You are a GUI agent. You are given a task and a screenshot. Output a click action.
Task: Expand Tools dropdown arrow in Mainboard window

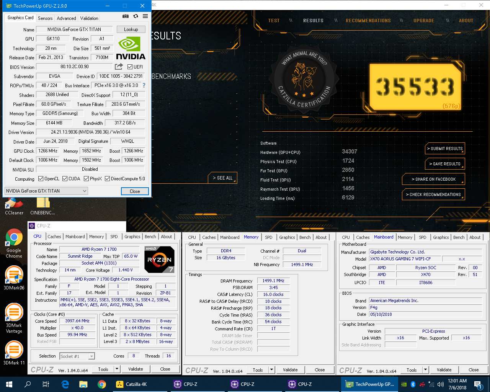426,370
